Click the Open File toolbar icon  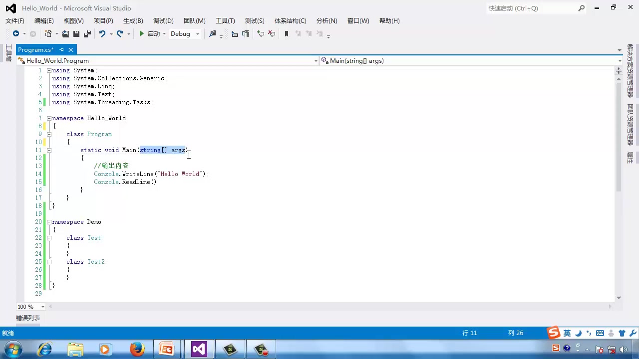[65, 34]
